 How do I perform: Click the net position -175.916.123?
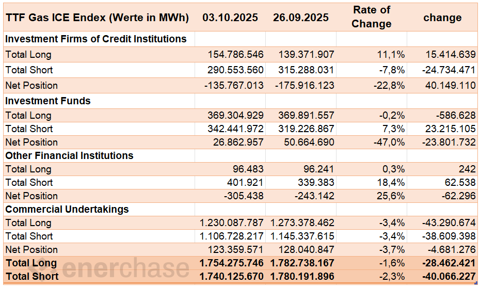tap(305, 85)
